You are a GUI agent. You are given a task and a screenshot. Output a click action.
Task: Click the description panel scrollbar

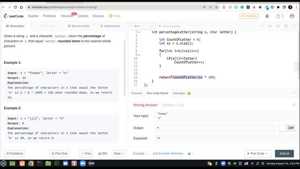(x=125, y=68)
